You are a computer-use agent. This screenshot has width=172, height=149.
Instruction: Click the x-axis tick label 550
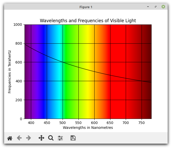click(78, 123)
